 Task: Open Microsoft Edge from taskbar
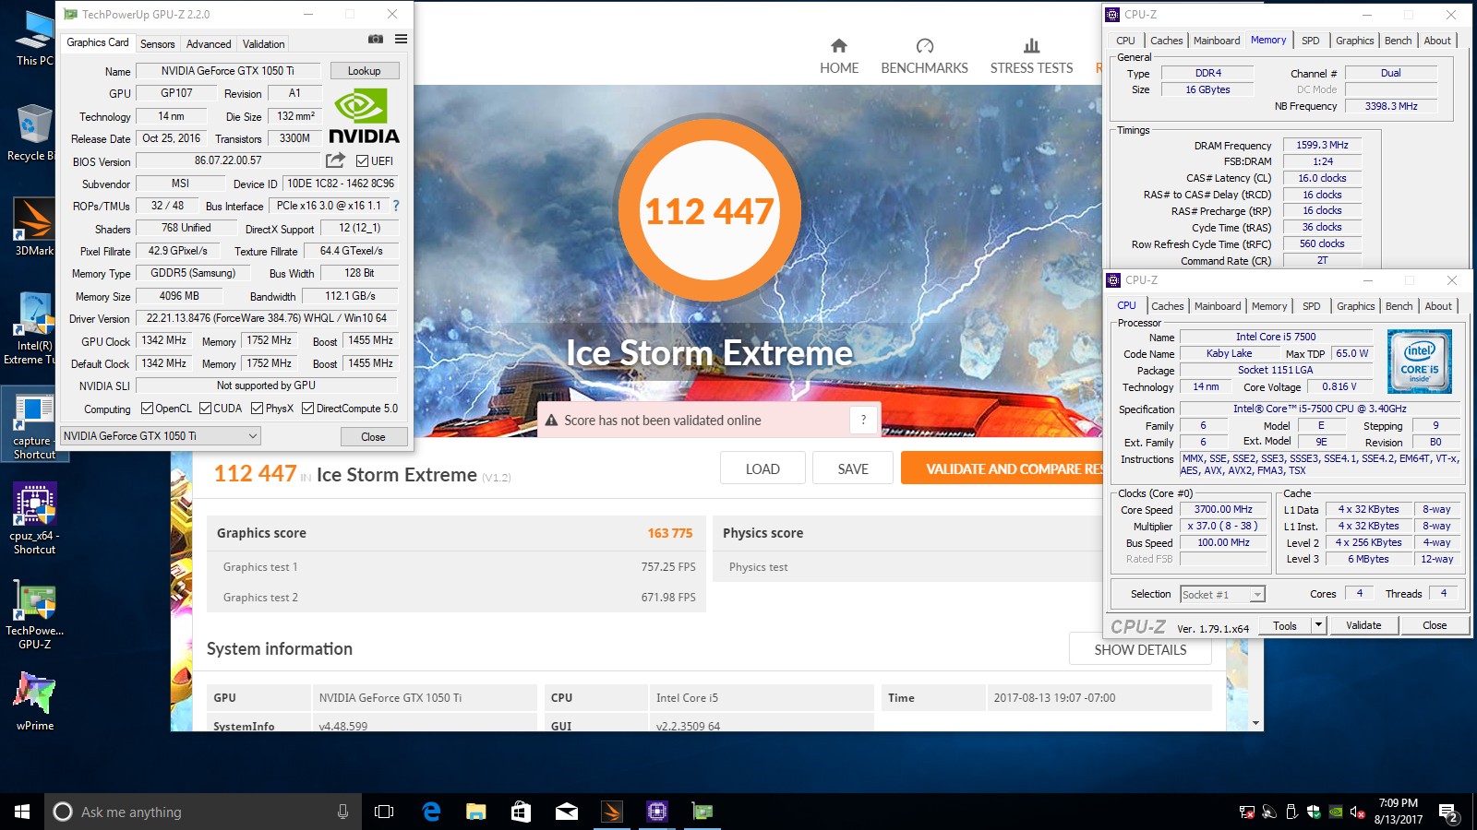430,812
